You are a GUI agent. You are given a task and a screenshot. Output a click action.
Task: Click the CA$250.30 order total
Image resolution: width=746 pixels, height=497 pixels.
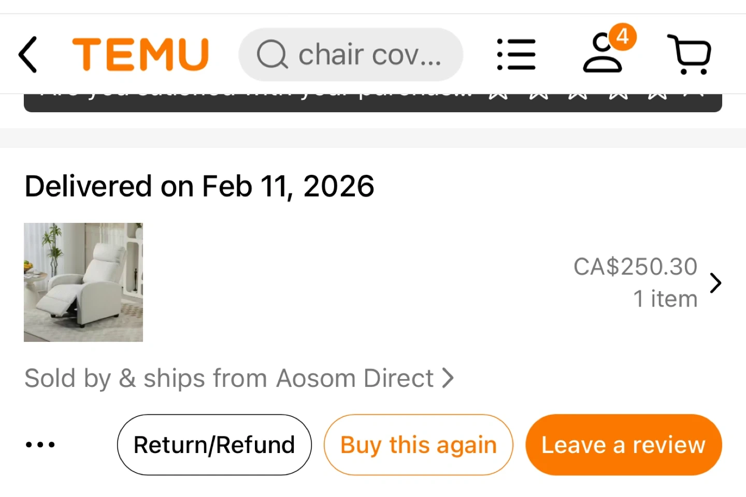pyautogui.click(x=635, y=267)
